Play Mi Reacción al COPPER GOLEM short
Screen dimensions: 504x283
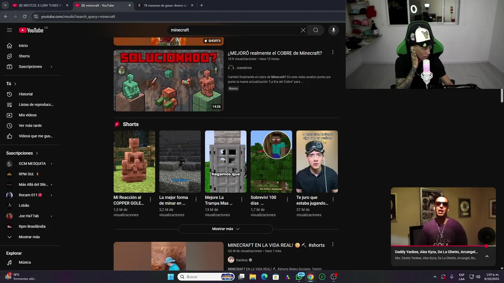click(134, 162)
